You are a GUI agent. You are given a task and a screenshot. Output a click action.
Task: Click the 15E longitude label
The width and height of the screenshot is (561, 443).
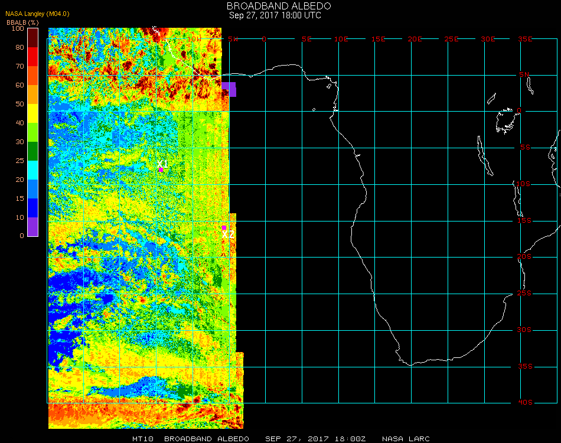click(x=378, y=39)
